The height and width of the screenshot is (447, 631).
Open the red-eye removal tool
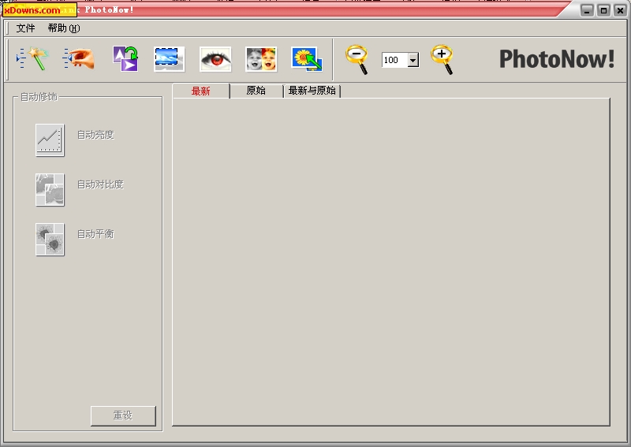coord(215,59)
